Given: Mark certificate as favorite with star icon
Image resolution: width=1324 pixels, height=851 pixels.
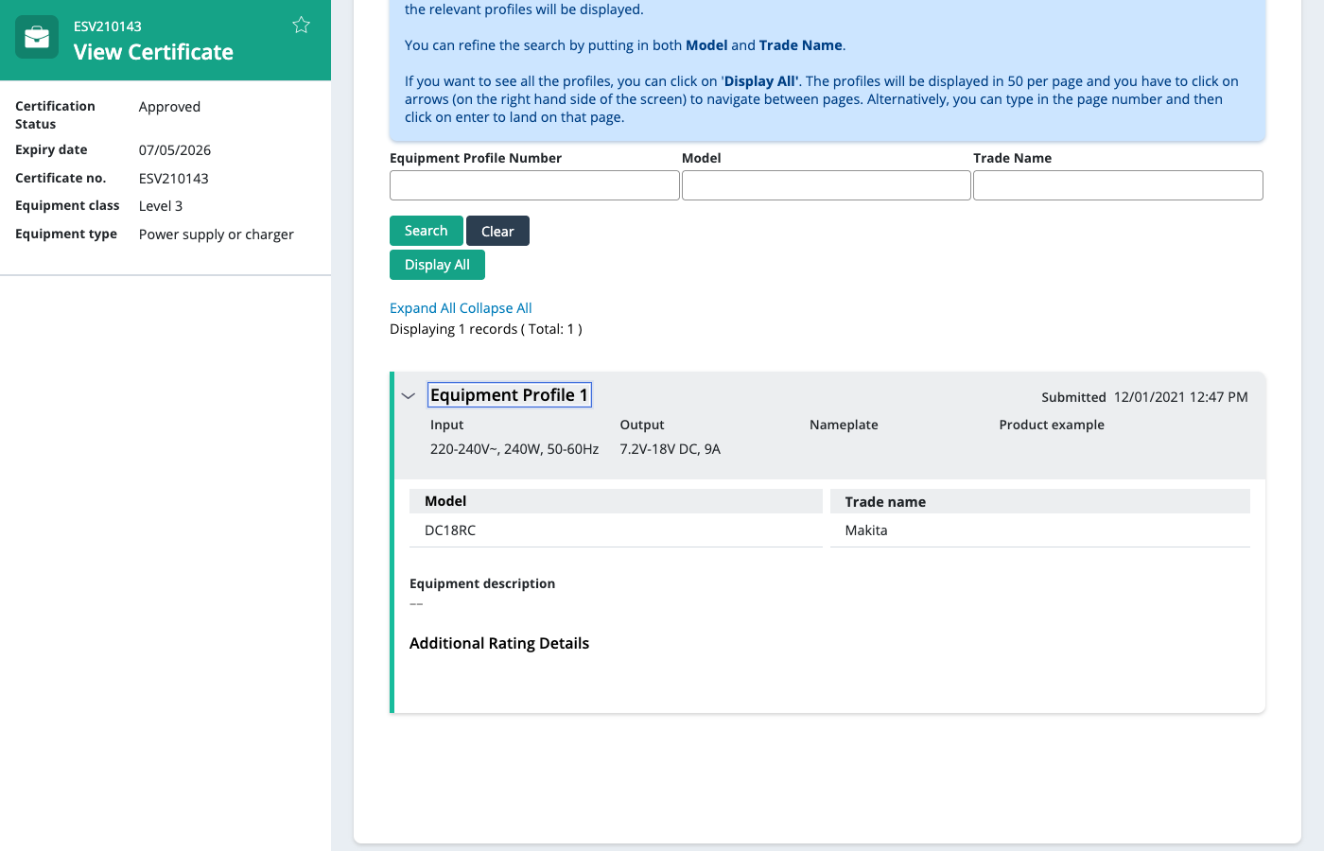Looking at the screenshot, I should point(301,26).
